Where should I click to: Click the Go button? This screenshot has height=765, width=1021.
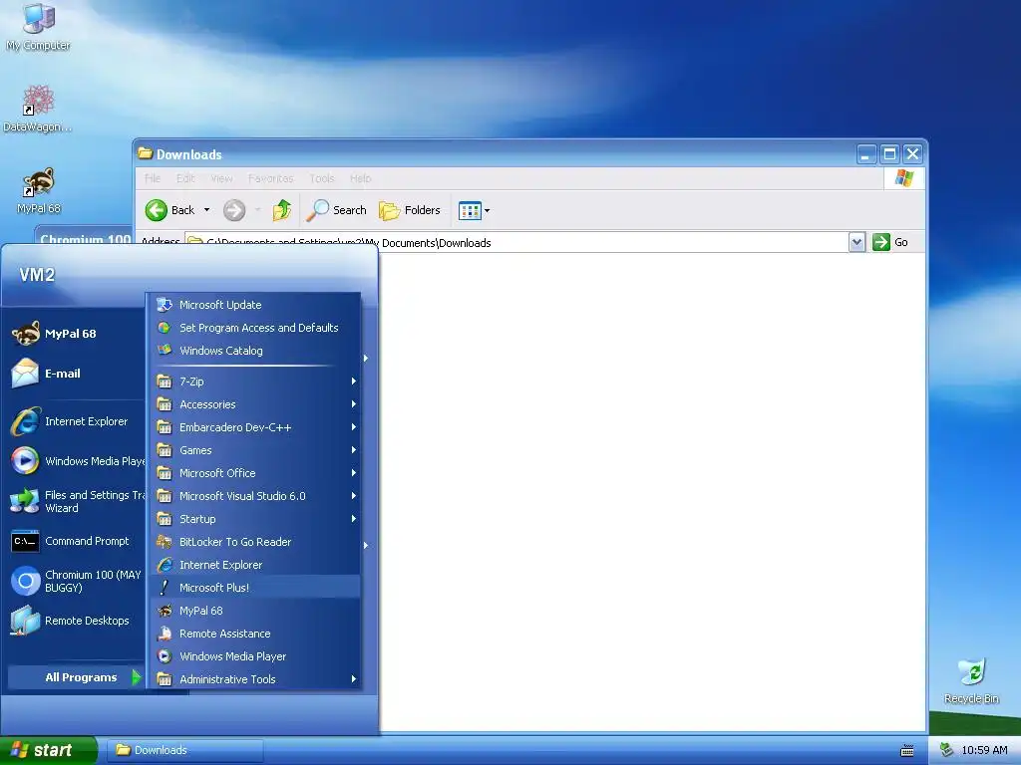pyautogui.click(x=890, y=242)
